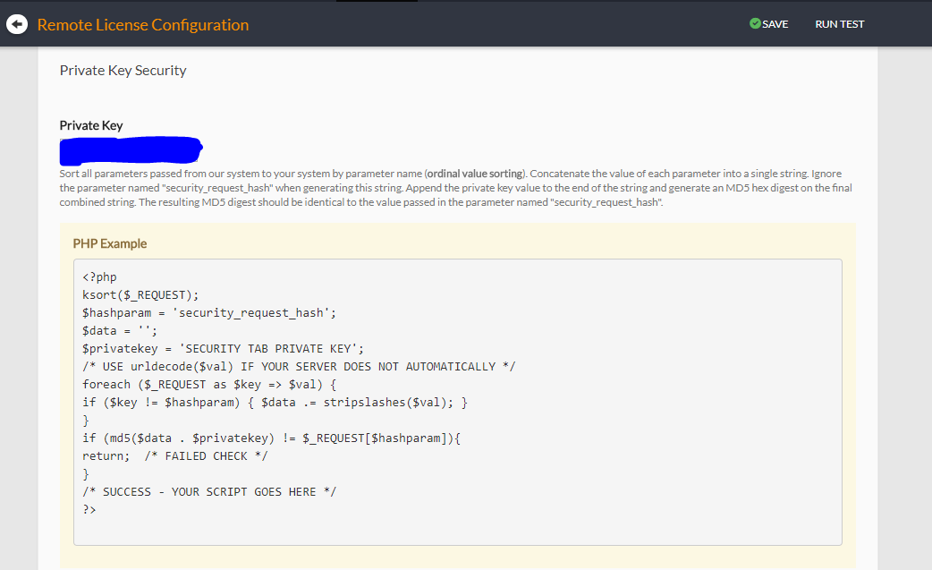Click the 'SUCCESS - YOUR SCRIPT GOES HERE' comment
The width and height of the screenshot is (932, 570).
pos(209,492)
